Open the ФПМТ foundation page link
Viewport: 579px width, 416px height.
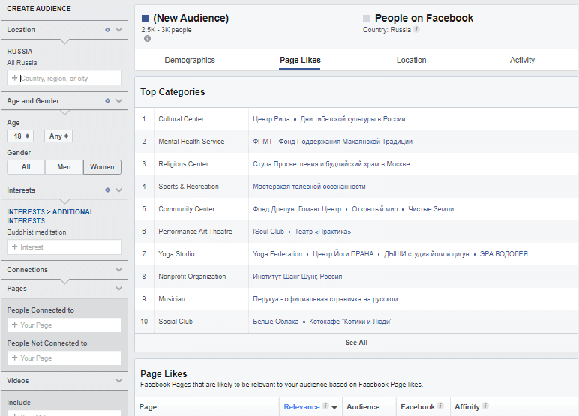click(x=332, y=142)
